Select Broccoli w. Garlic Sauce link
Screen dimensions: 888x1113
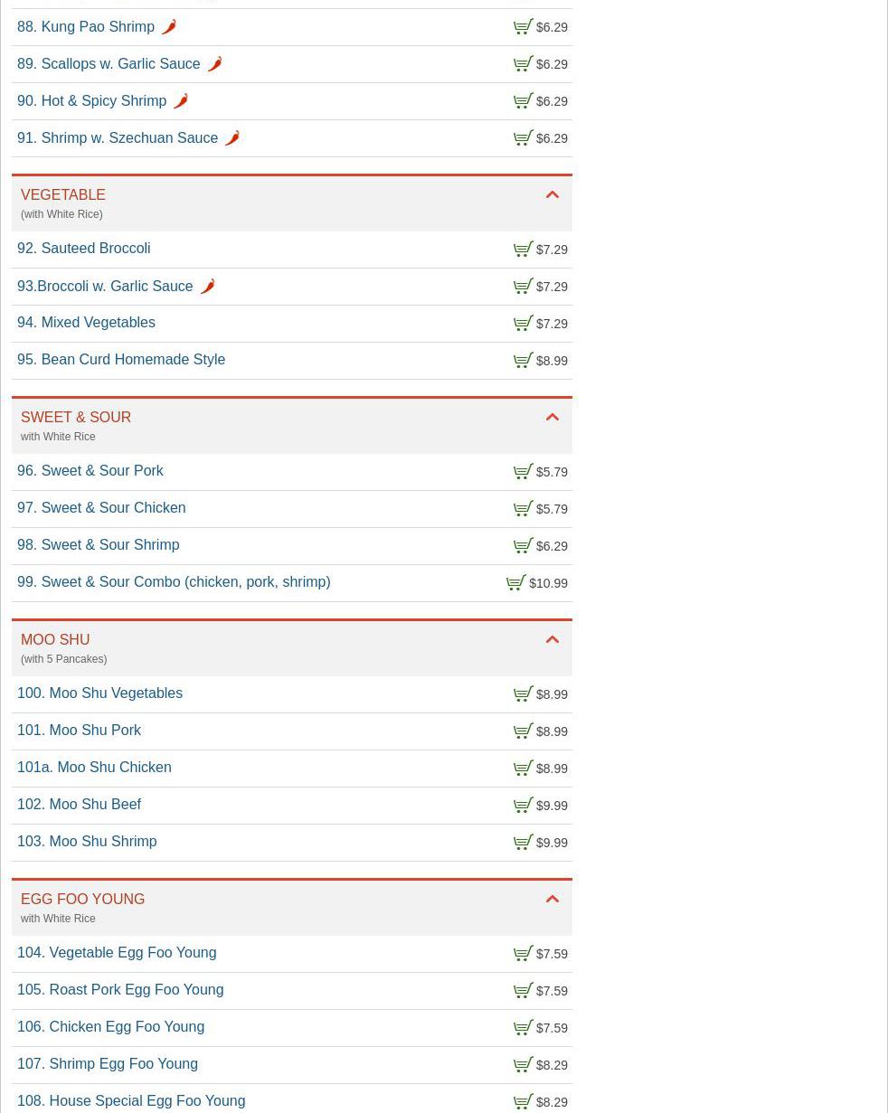115,287
